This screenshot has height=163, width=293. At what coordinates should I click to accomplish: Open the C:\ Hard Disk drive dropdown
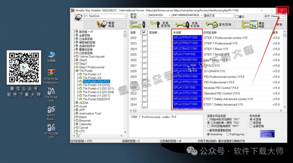[125, 16]
